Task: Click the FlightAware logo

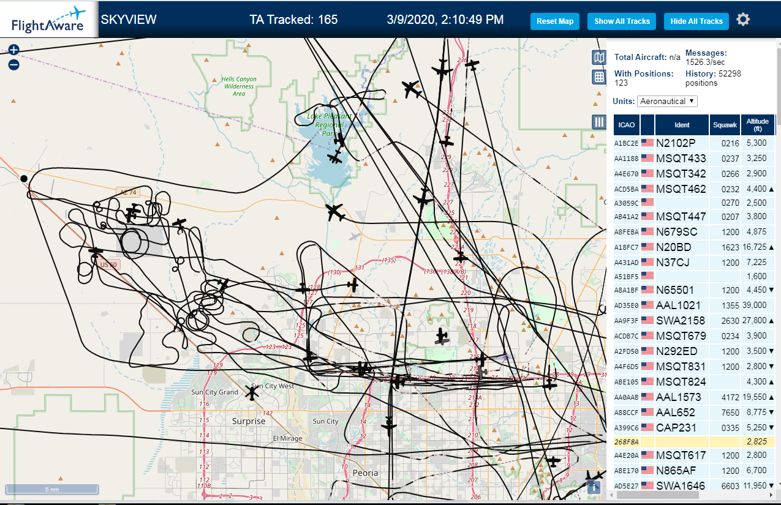Action: [x=49, y=19]
